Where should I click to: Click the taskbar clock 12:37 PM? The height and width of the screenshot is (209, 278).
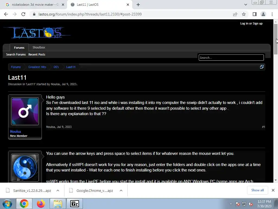[264, 202]
